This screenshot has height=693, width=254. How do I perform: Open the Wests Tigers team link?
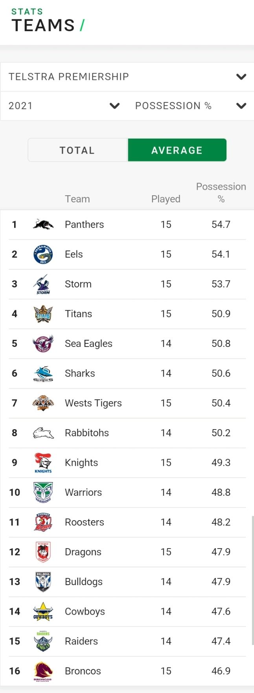click(x=93, y=403)
